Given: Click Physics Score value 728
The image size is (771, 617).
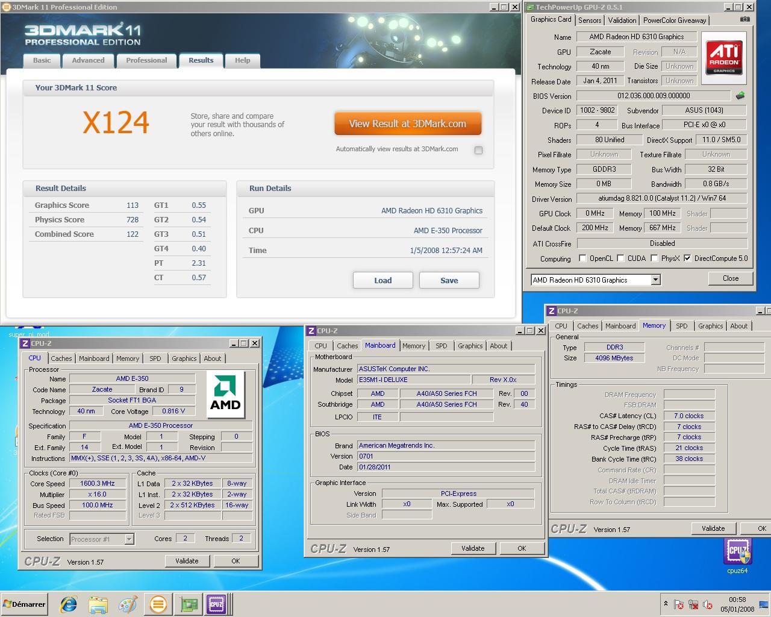Looking at the screenshot, I should click(x=133, y=220).
